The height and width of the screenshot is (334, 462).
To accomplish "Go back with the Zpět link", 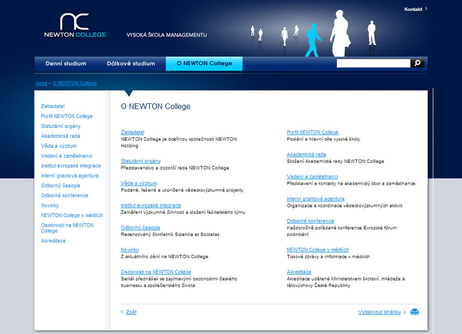I will (x=131, y=312).
